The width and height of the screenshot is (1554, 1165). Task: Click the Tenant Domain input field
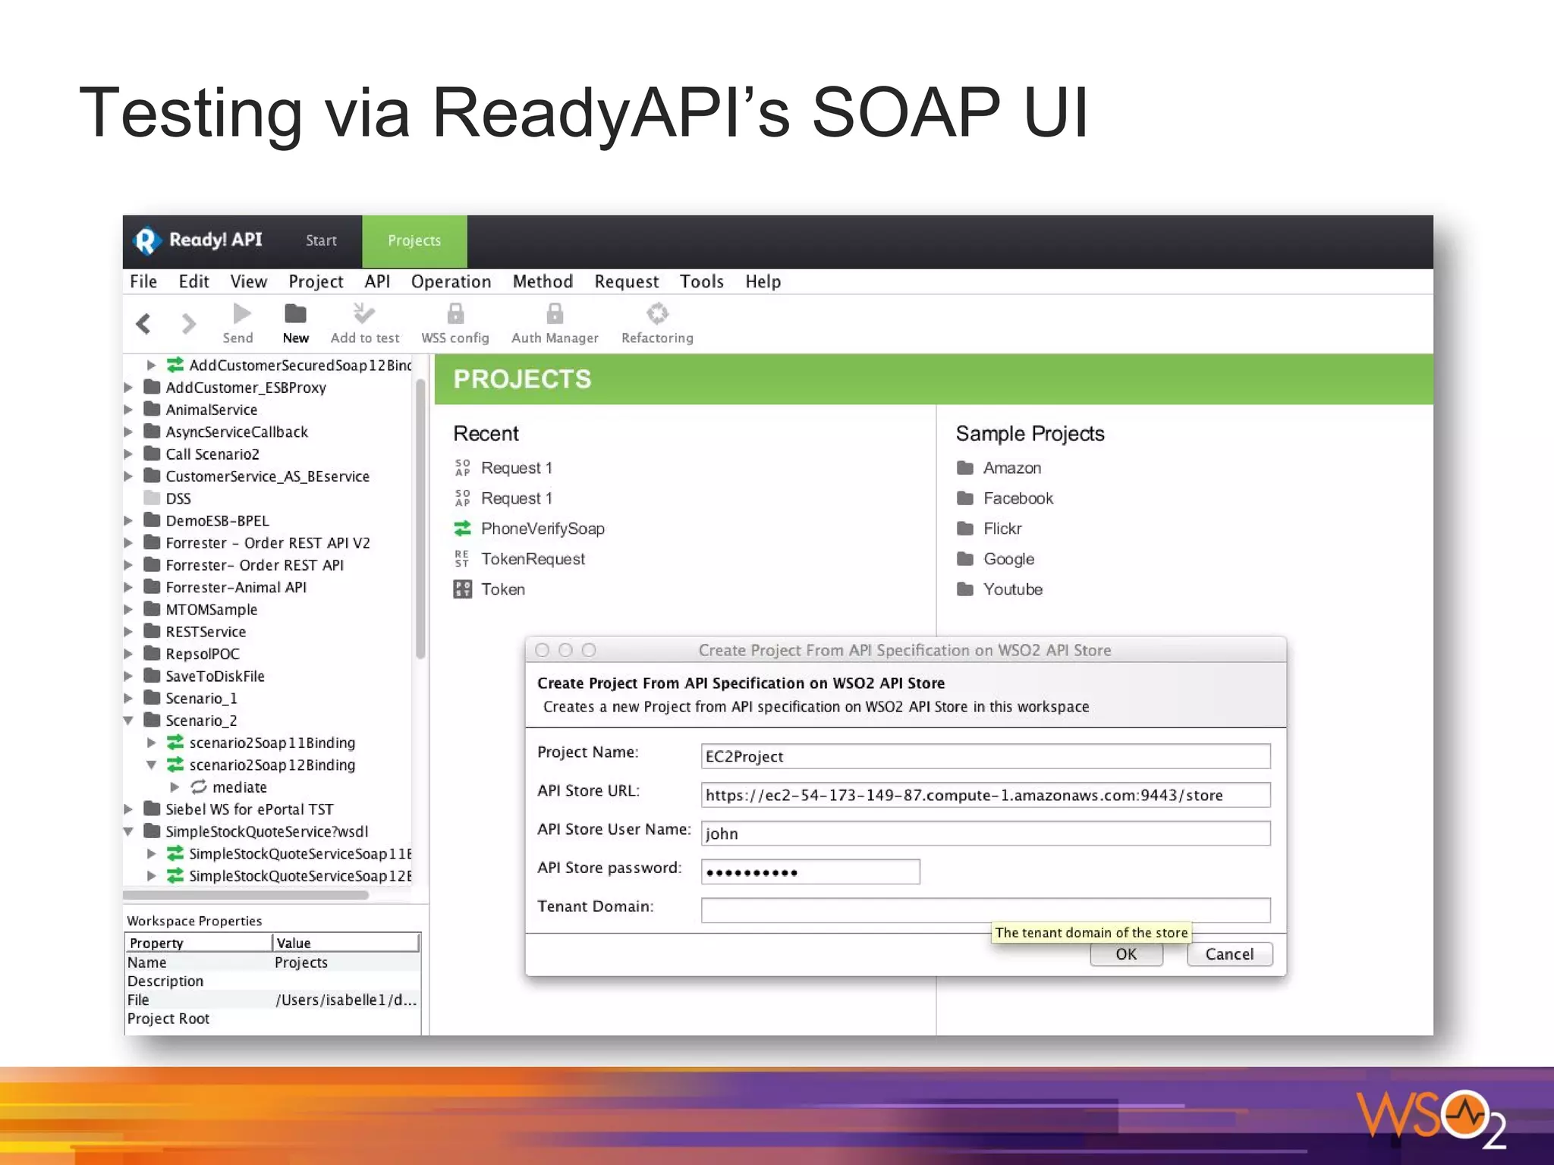[x=985, y=910]
